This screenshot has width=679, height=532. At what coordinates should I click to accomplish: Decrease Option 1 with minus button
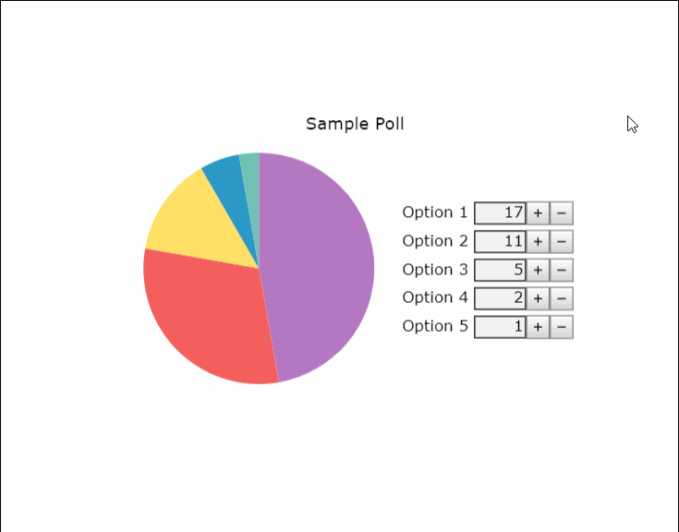(562, 213)
